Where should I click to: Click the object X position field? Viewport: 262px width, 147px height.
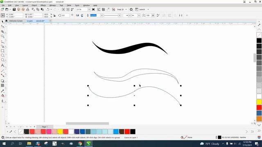(16, 15)
